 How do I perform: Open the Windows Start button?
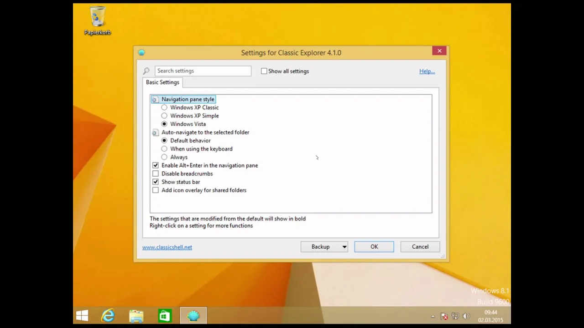pyautogui.click(x=82, y=316)
